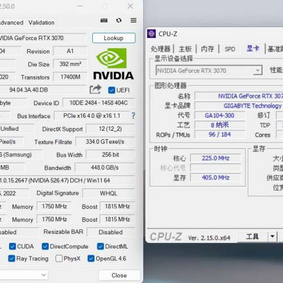The image size is (283, 283).
Task: Select the 显卡 tab in CPU-Z
Action: (253, 49)
